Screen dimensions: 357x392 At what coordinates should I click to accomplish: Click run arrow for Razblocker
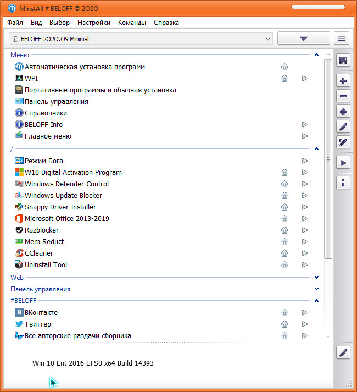pyautogui.click(x=305, y=230)
